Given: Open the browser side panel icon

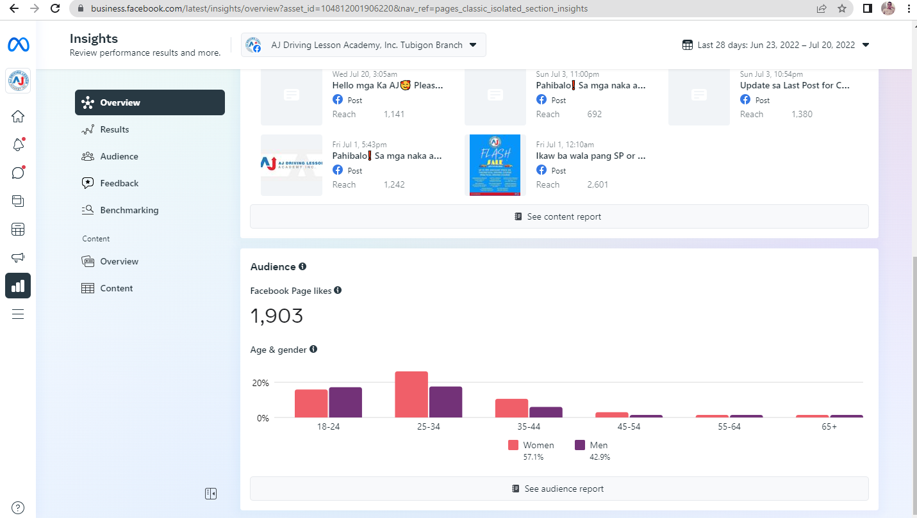Looking at the screenshot, I should [868, 8].
